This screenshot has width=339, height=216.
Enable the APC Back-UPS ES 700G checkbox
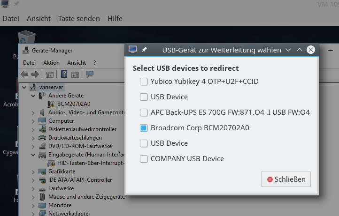point(144,112)
